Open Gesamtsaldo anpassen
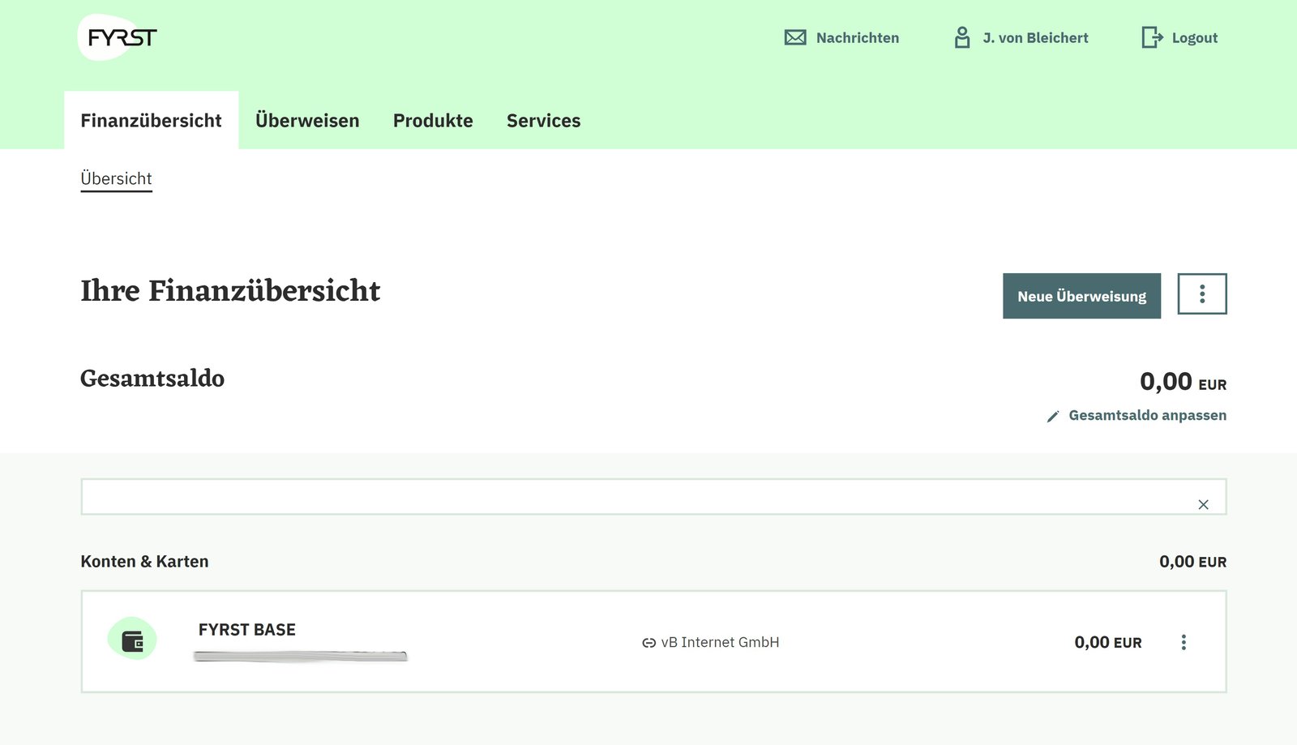 click(x=1147, y=415)
